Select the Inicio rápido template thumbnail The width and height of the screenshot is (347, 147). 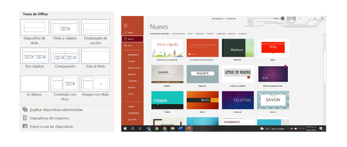[167, 48]
